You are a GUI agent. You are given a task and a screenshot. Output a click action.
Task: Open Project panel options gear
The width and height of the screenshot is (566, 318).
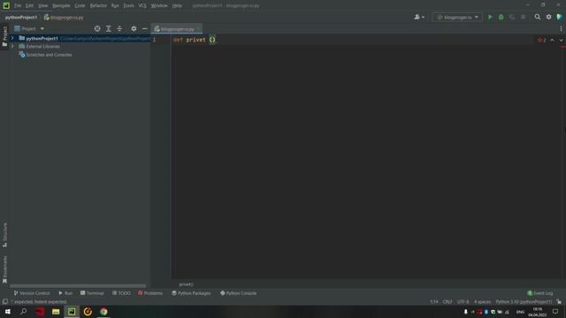point(134,28)
